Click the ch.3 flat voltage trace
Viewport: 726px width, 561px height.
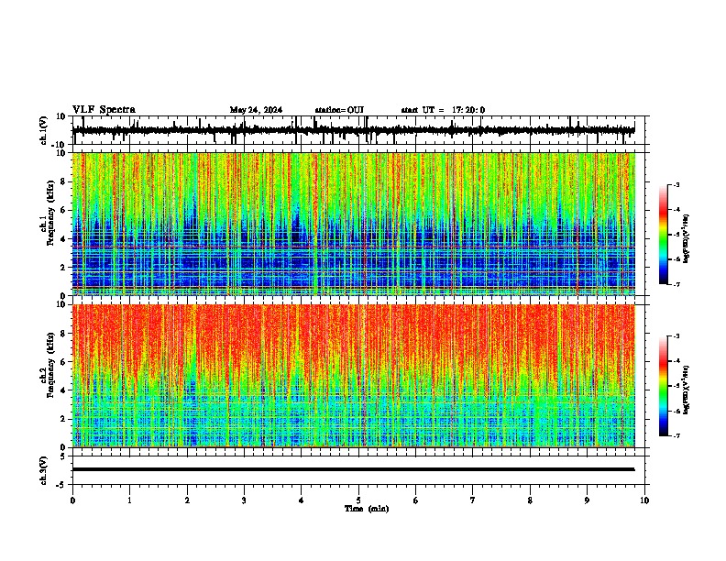(x=354, y=469)
